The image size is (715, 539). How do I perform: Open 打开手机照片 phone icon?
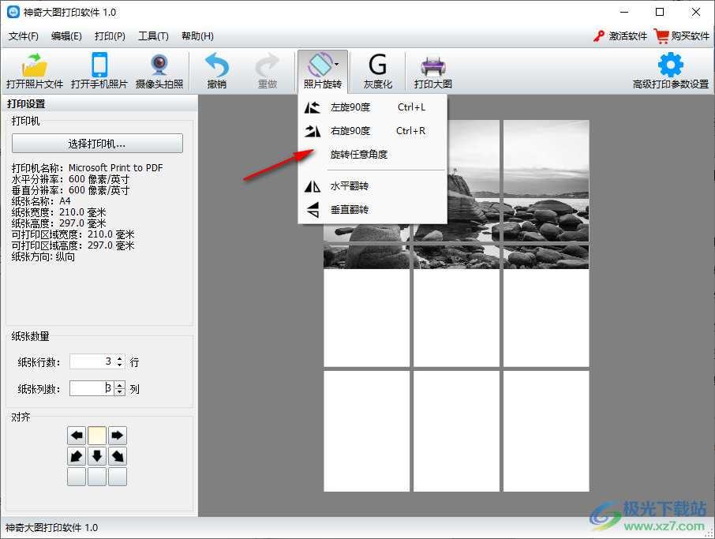(99, 66)
